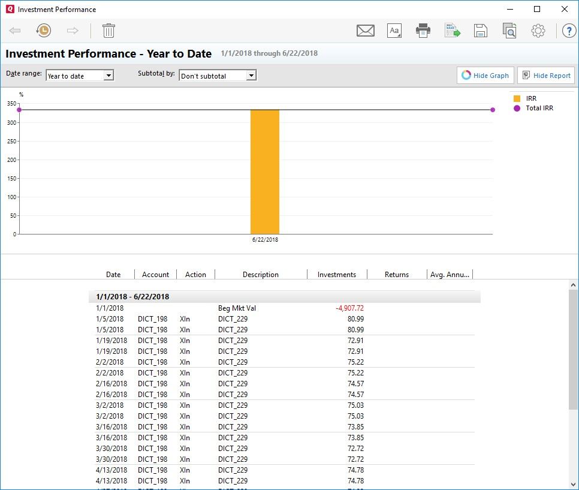The image size is (579, 490).
Task: Save the report with floppy disk icon
Action: [480, 31]
